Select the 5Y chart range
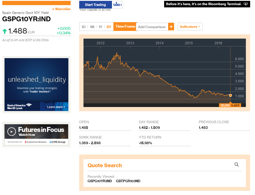Image resolution: width=255 pixels, height=195 pixels. tap(109, 27)
